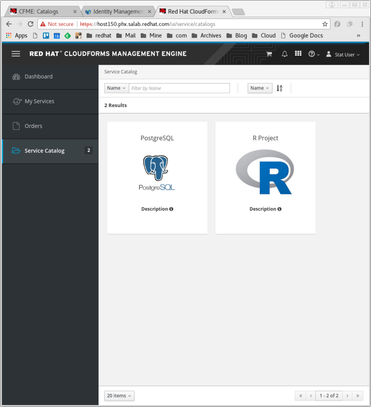Viewport: 371px width, 407px height.
Task: Open the Blog bookmarks folder
Action: pyautogui.click(x=237, y=35)
